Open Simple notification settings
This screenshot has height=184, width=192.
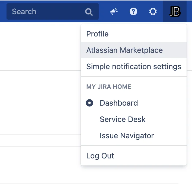click(134, 66)
